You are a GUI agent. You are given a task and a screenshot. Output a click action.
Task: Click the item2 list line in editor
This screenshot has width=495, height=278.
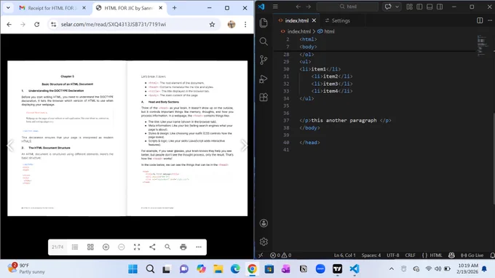pyautogui.click(x=332, y=76)
